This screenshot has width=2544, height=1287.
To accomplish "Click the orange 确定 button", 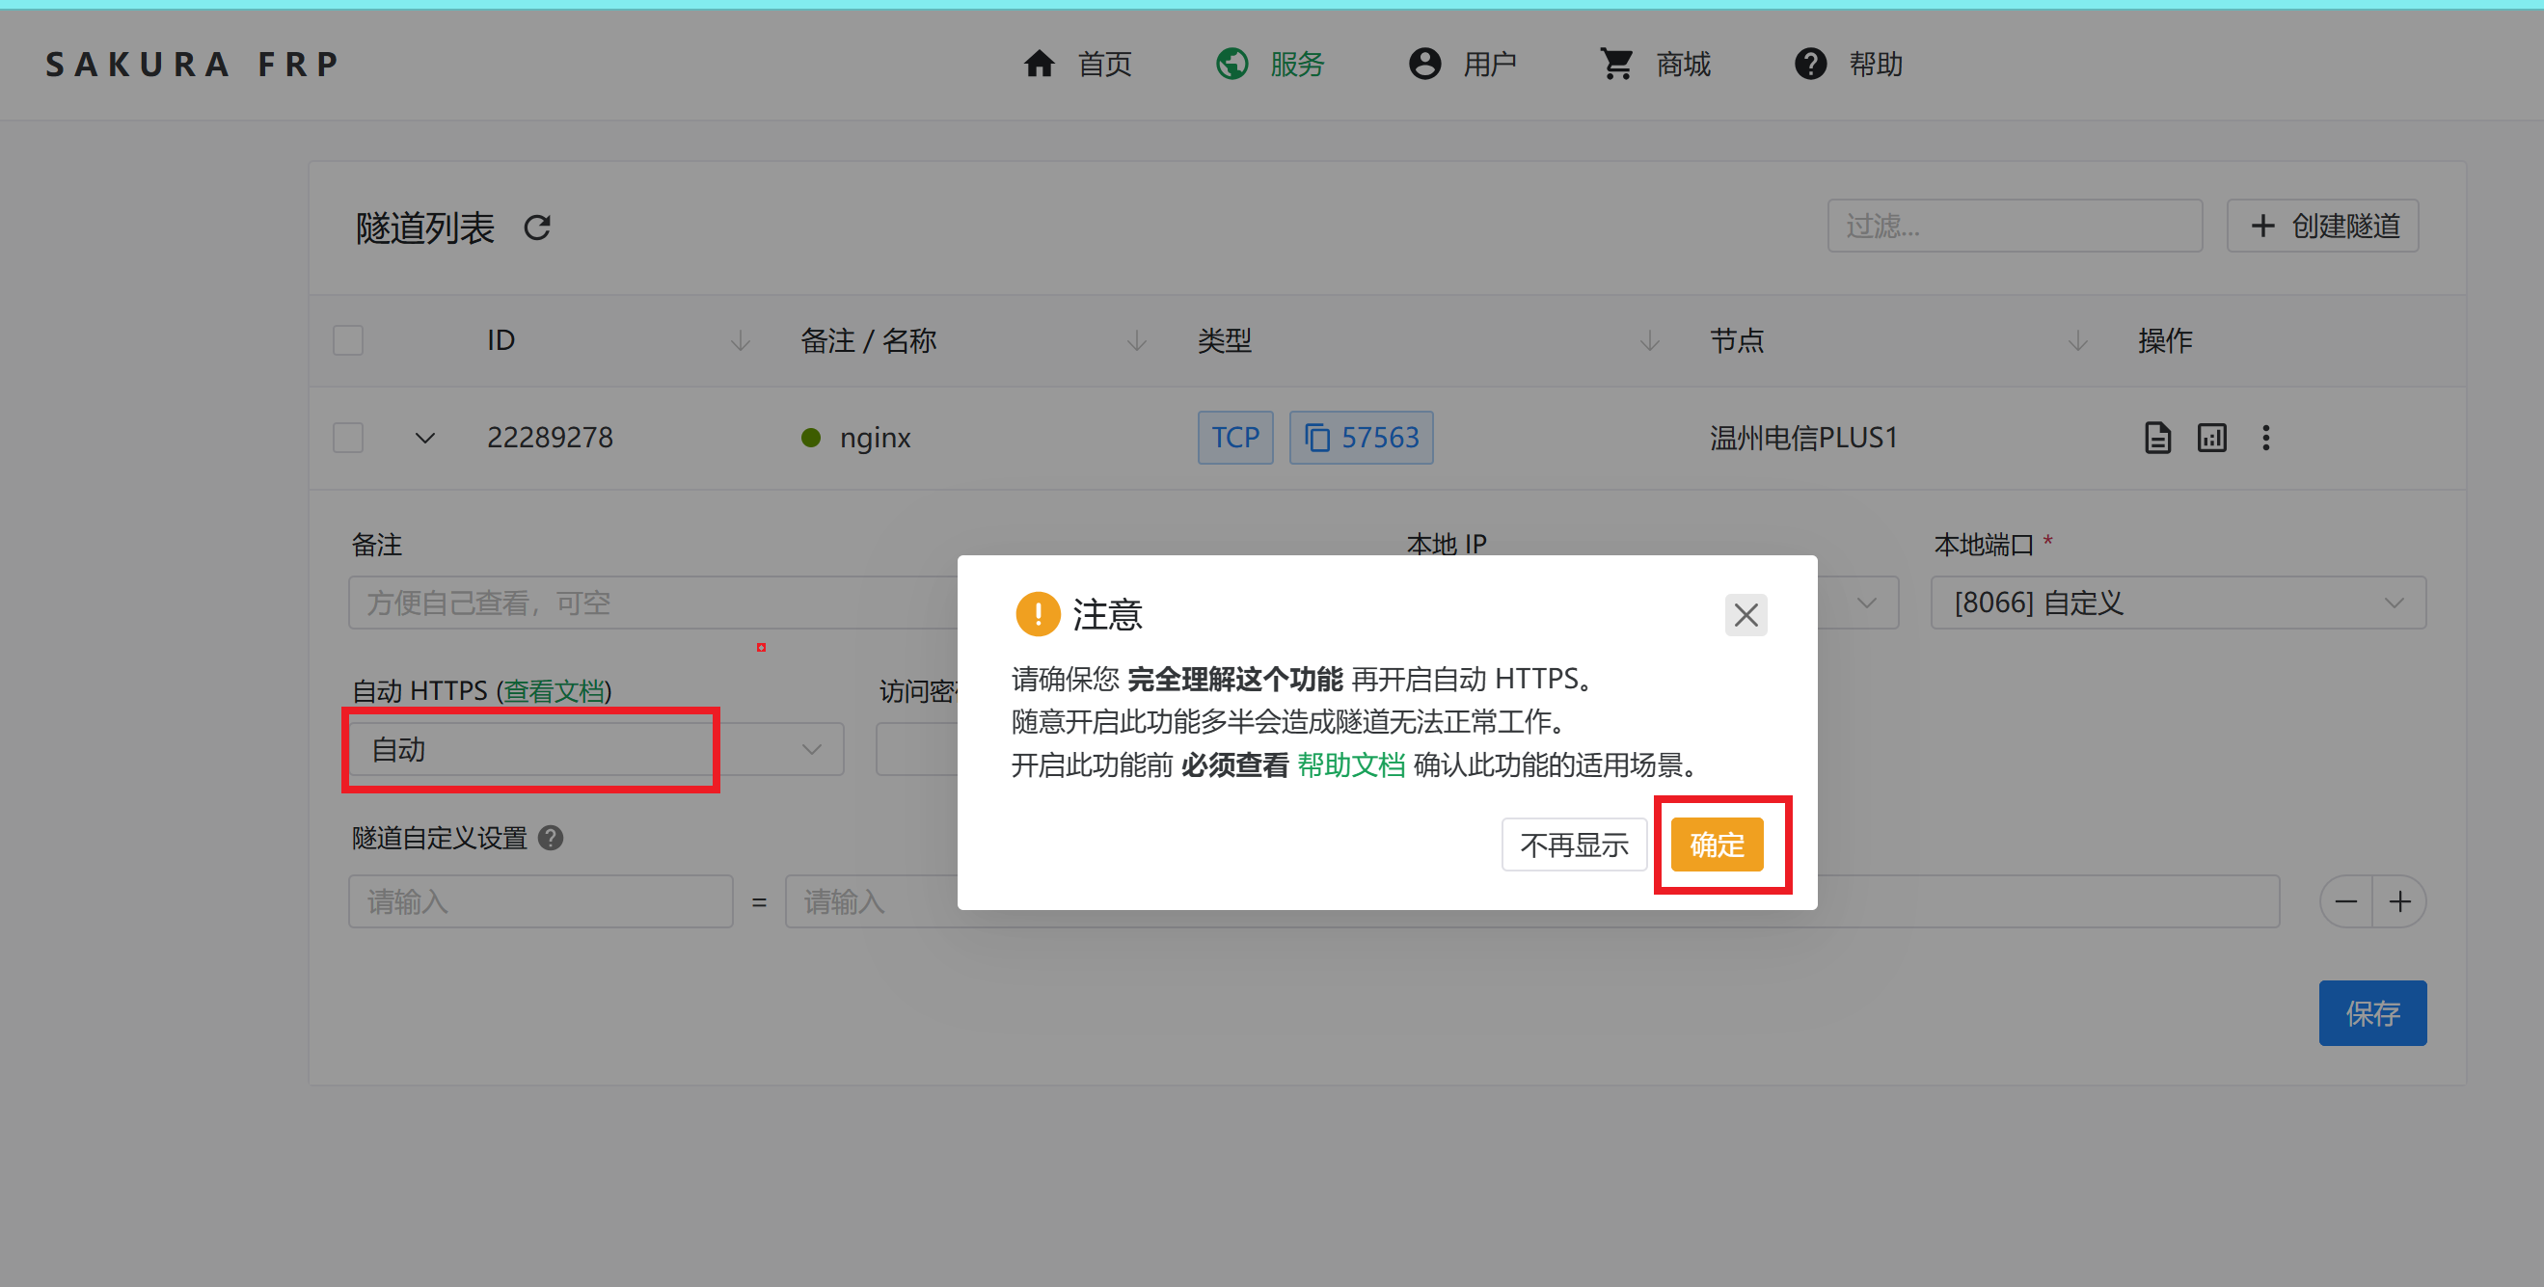I will click(1717, 845).
